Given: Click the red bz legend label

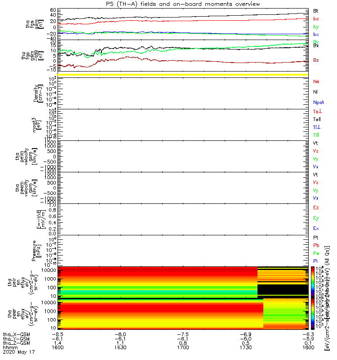Looking at the screenshot, I should [316, 19].
